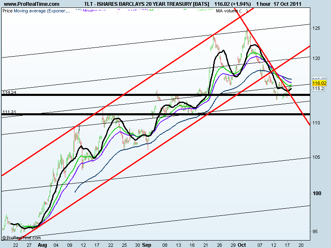Click the 30 date axis label

tap(138, 245)
